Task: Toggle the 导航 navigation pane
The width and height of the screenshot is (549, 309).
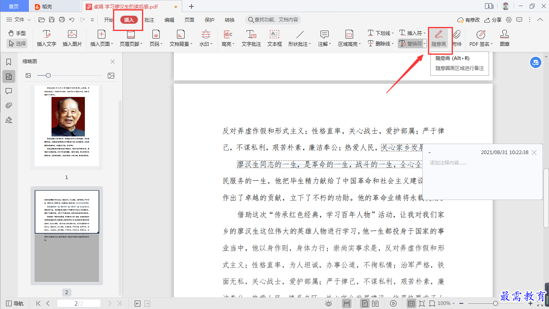Action: (15, 303)
